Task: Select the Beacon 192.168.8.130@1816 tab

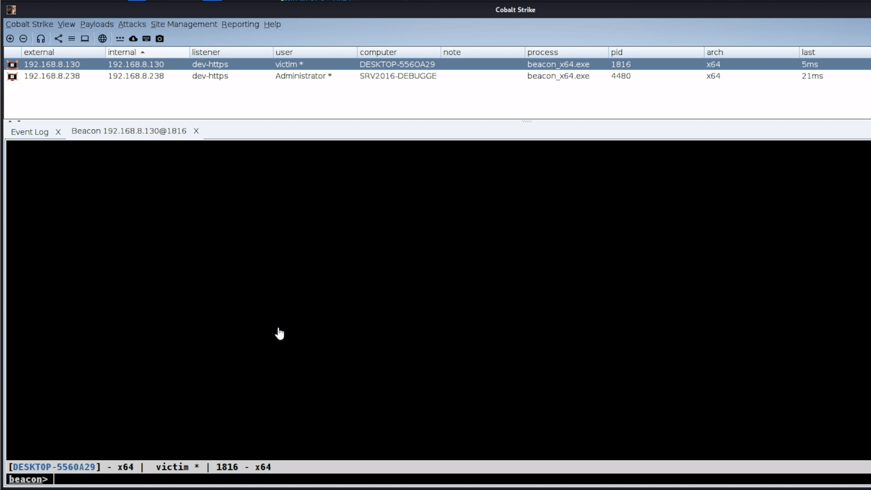Action: coord(129,131)
